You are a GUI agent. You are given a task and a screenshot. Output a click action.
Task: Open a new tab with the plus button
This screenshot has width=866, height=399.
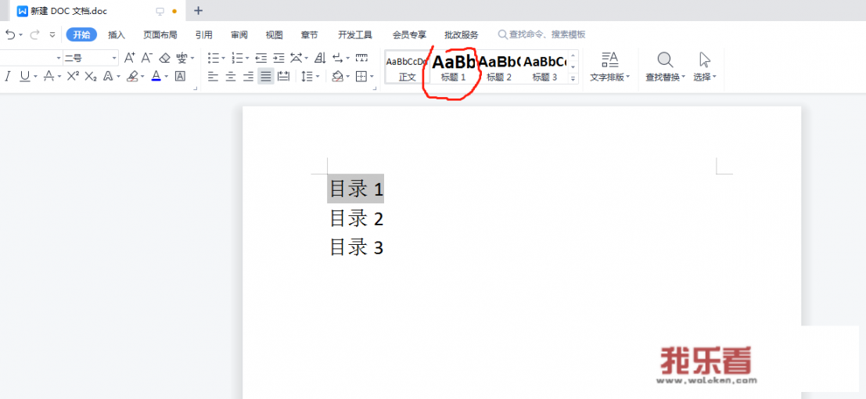coord(198,10)
